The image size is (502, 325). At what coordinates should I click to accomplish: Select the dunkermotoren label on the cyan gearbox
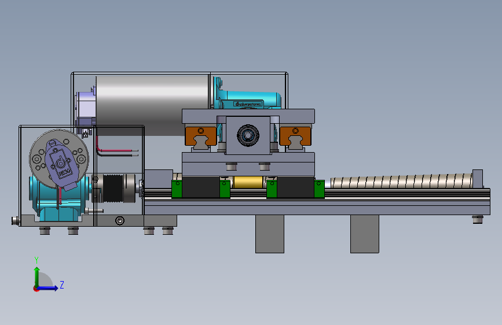(x=248, y=104)
